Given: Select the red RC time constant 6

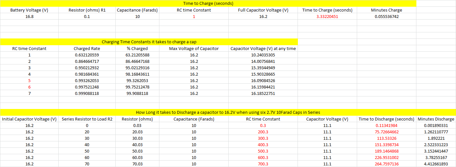Looking at the screenshot, I should coord(29,87).
